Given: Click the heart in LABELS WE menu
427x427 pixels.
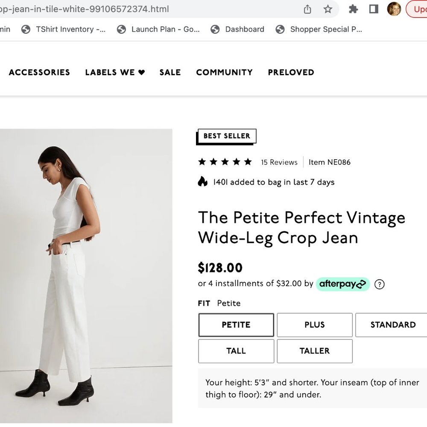Looking at the screenshot, I should tap(141, 72).
